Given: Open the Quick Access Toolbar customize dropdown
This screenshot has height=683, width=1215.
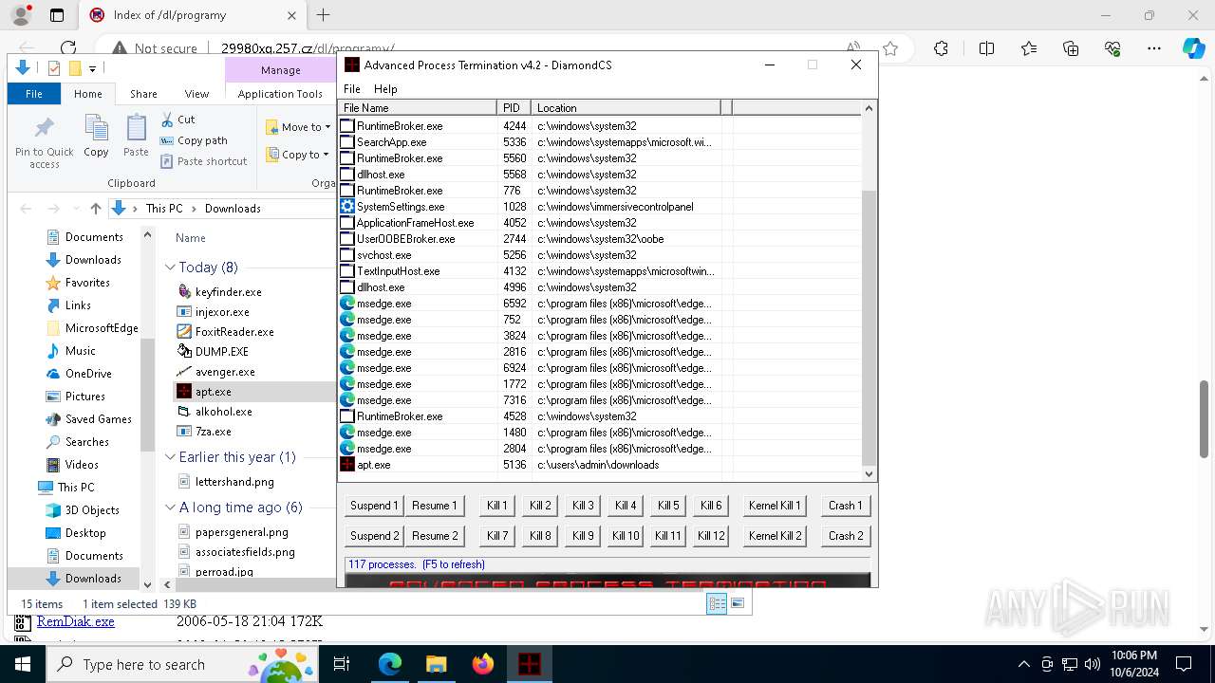Looking at the screenshot, I should click(92, 68).
